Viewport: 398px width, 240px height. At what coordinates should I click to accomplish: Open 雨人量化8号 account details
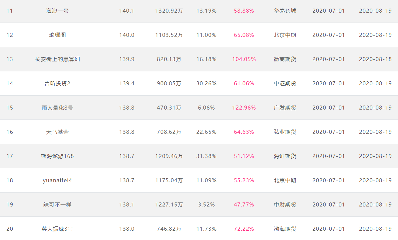(57, 108)
